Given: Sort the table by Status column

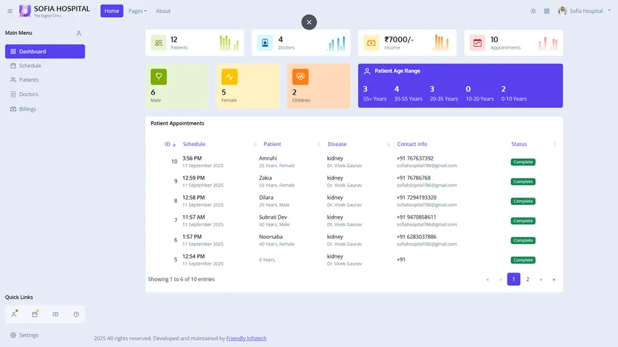Looking at the screenshot, I should click(x=534, y=145).
